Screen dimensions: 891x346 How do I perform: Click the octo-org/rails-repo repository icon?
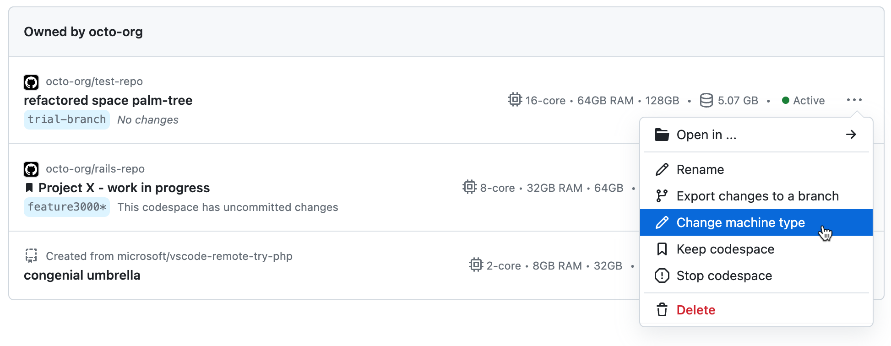[31, 169]
